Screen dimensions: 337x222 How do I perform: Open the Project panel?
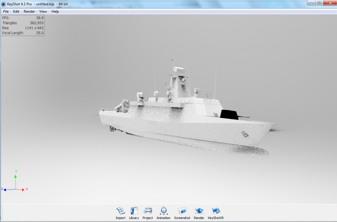(148, 213)
